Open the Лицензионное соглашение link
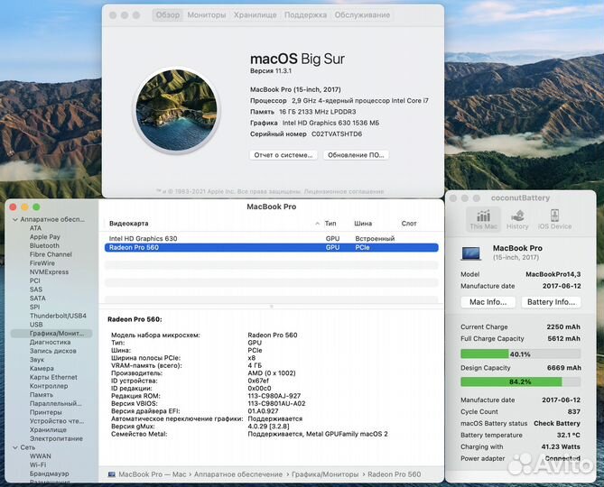The width and height of the screenshot is (604, 487). click(344, 191)
